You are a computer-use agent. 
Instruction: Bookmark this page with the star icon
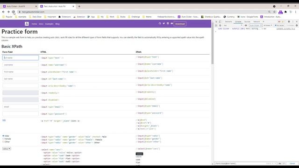pyautogui.click(x=274, y=12)
